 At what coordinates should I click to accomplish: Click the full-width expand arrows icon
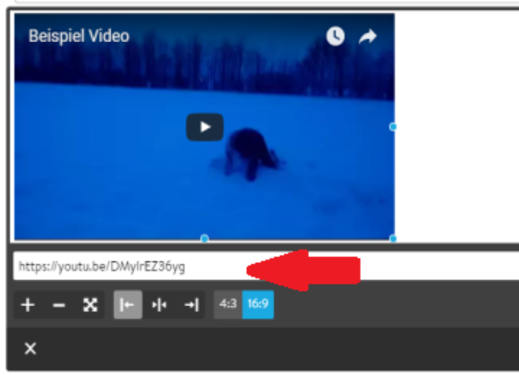pos(90,305)
